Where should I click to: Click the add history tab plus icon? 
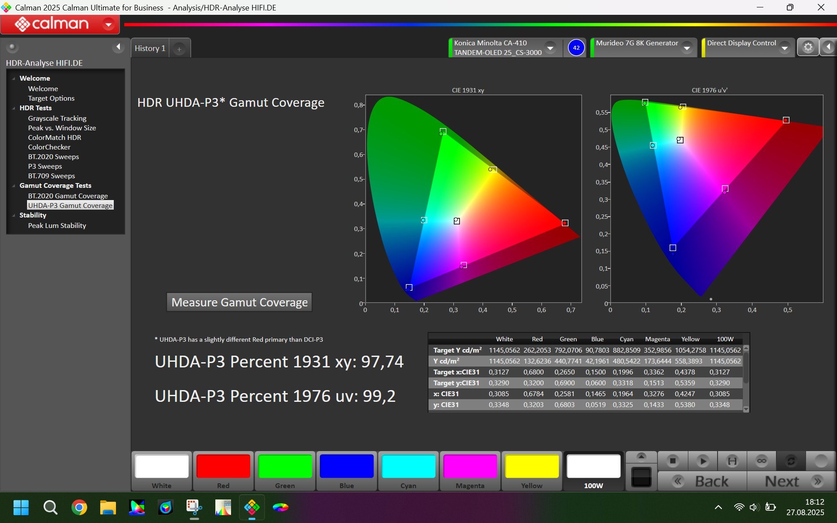tap(179, 49)
